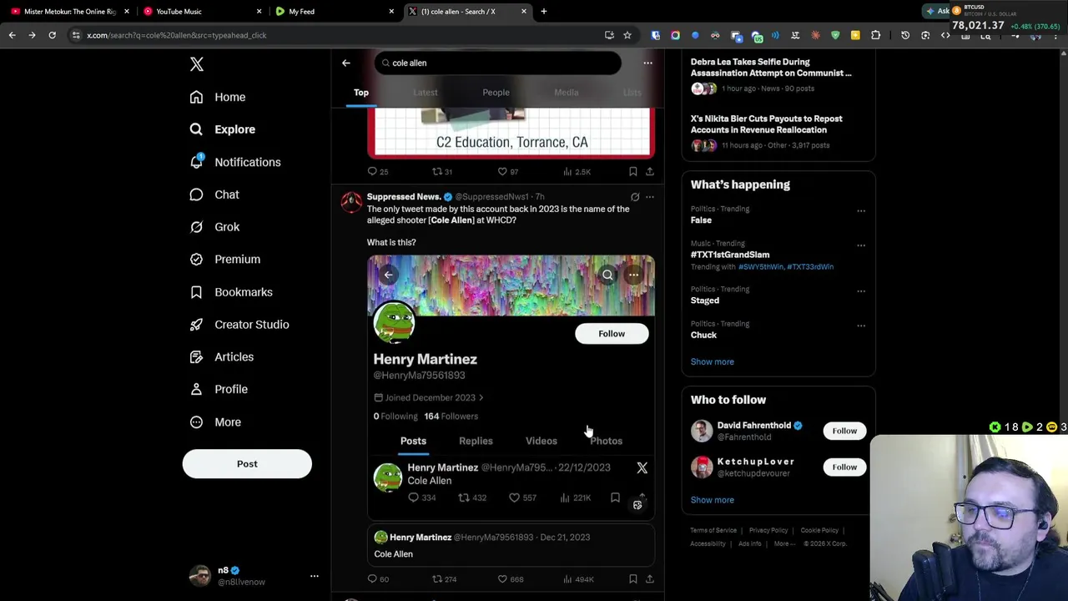1068x601 pixels.
Task: Open Premium in the sidebar
Action: click(224, 260)
